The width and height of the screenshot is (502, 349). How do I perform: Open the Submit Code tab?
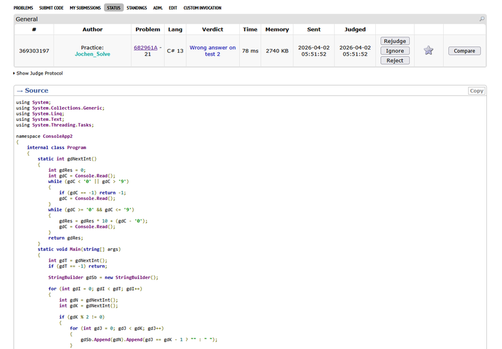point(52,8)
